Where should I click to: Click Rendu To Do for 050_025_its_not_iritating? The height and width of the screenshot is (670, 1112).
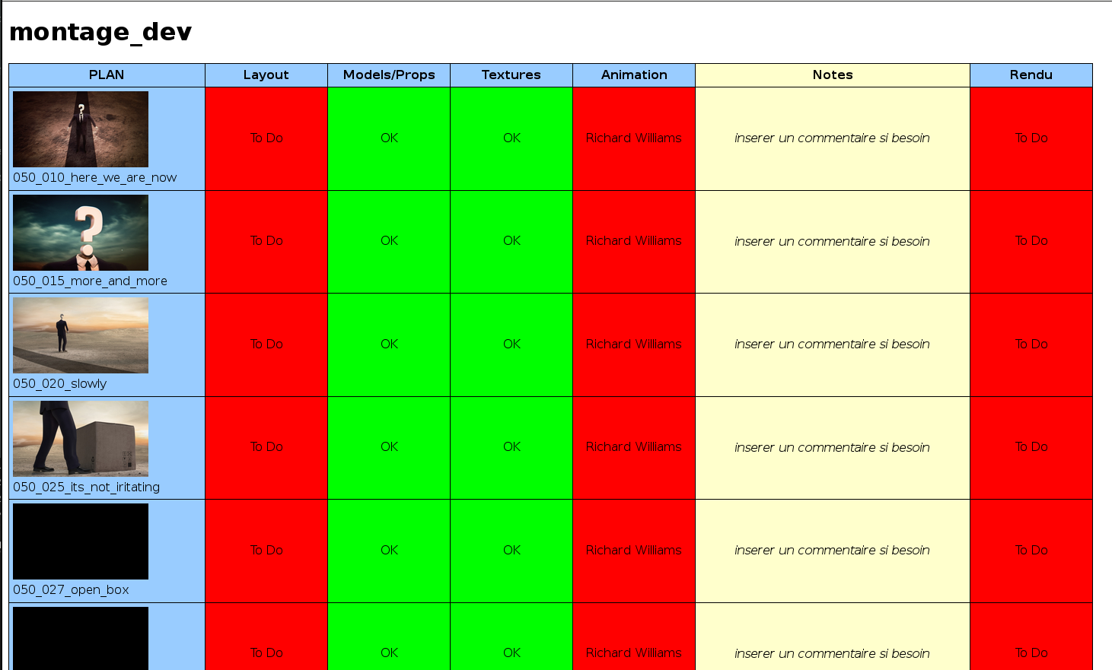click(x=1031, y=447)
